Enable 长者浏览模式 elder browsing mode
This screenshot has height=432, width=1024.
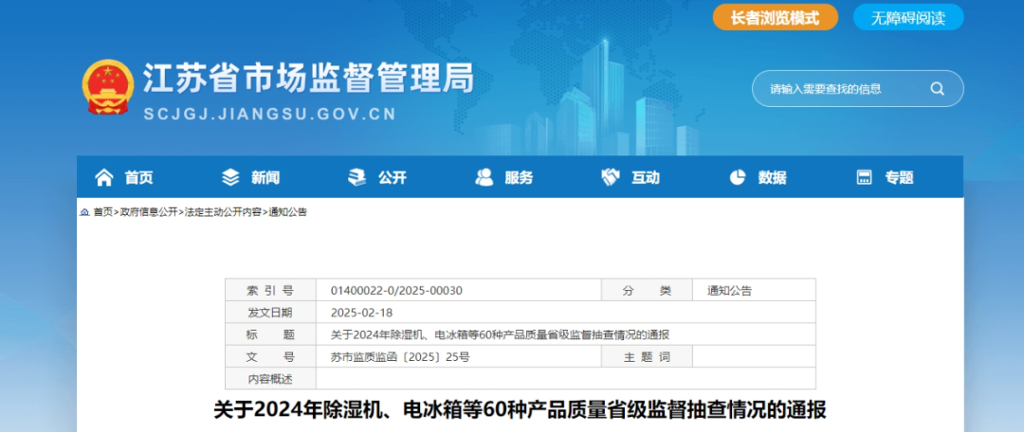[x=776, y=17]
